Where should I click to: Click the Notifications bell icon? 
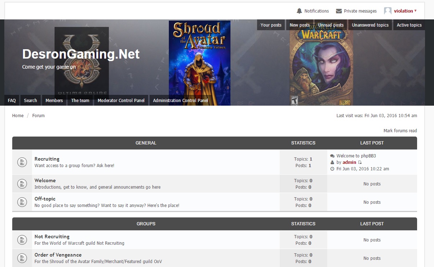tap(299, 11)
